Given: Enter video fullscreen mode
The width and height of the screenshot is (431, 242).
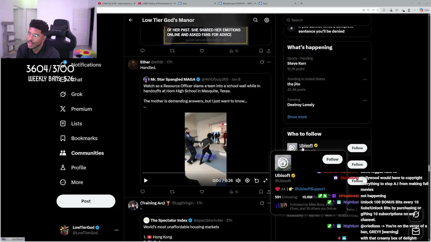Looking at the screenshot, I should [265, 180].
